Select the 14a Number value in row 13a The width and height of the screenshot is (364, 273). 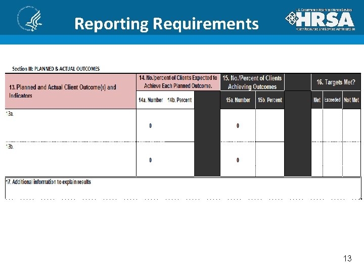click(x=151, y=125)
